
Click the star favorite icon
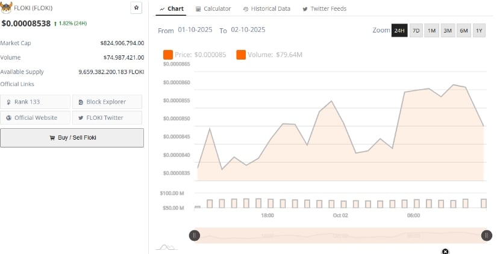(137, 8)
